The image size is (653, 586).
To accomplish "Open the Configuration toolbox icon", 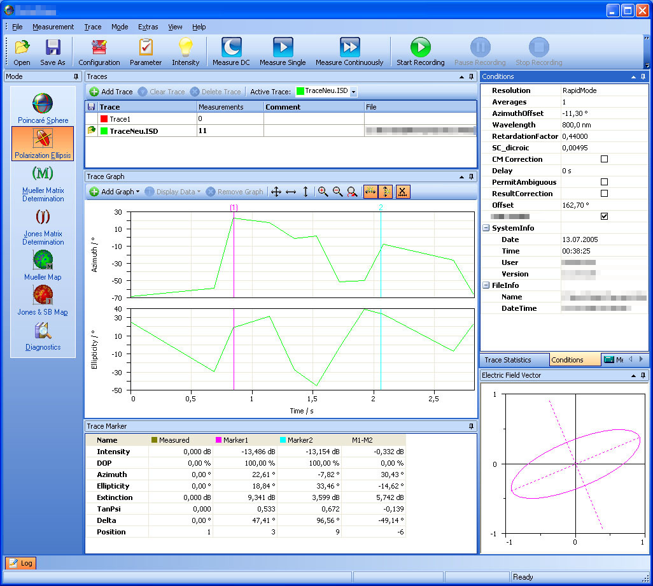I will click(99, 52).
